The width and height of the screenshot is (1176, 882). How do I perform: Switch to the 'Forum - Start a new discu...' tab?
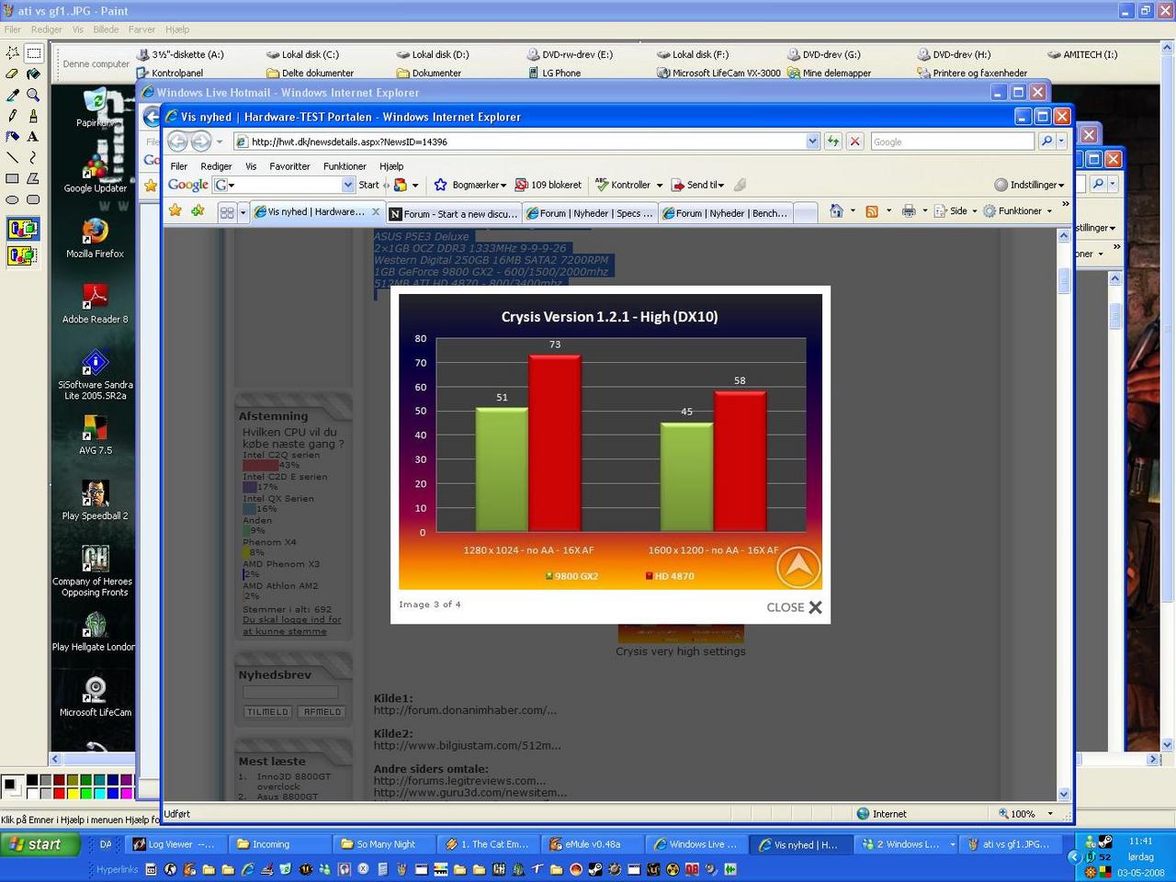pyautogui.click(x=454, y=213)
